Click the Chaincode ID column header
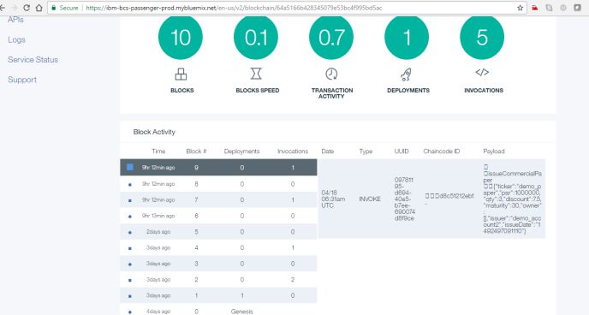This screenshot has height=315, width=589. tap(442, 152)
